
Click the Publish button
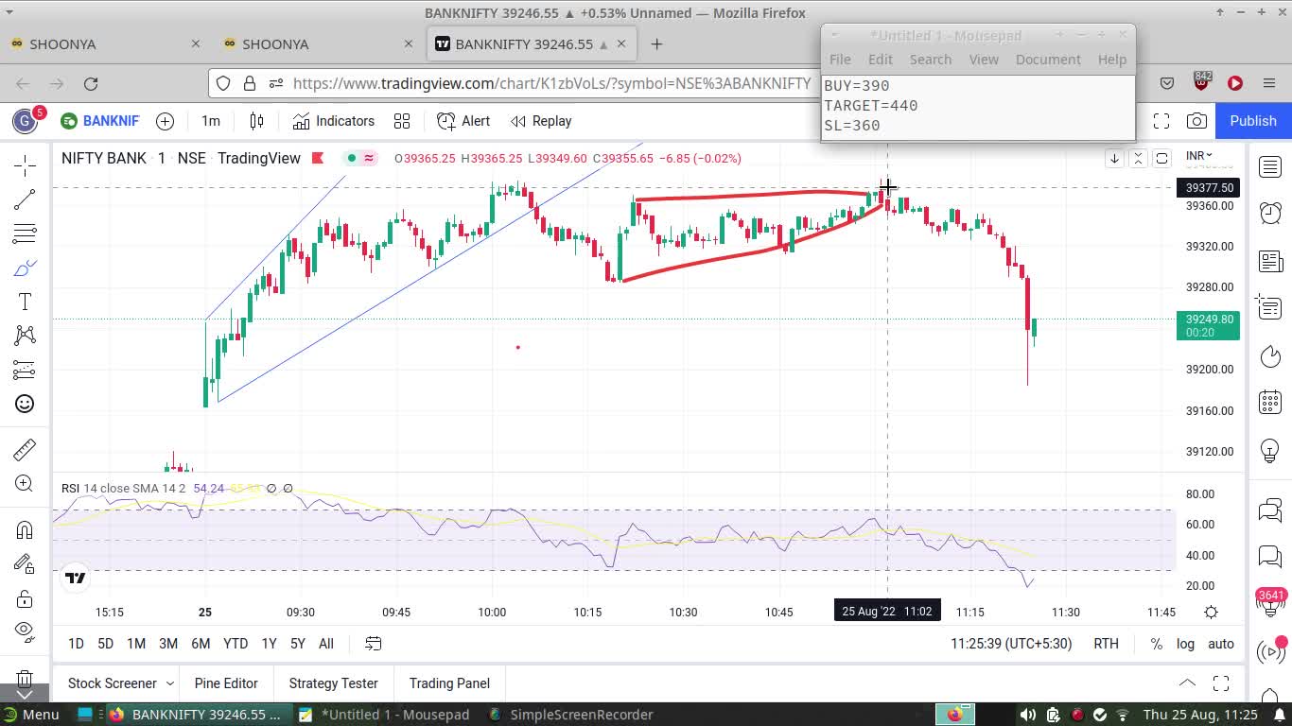[1253, 121]
